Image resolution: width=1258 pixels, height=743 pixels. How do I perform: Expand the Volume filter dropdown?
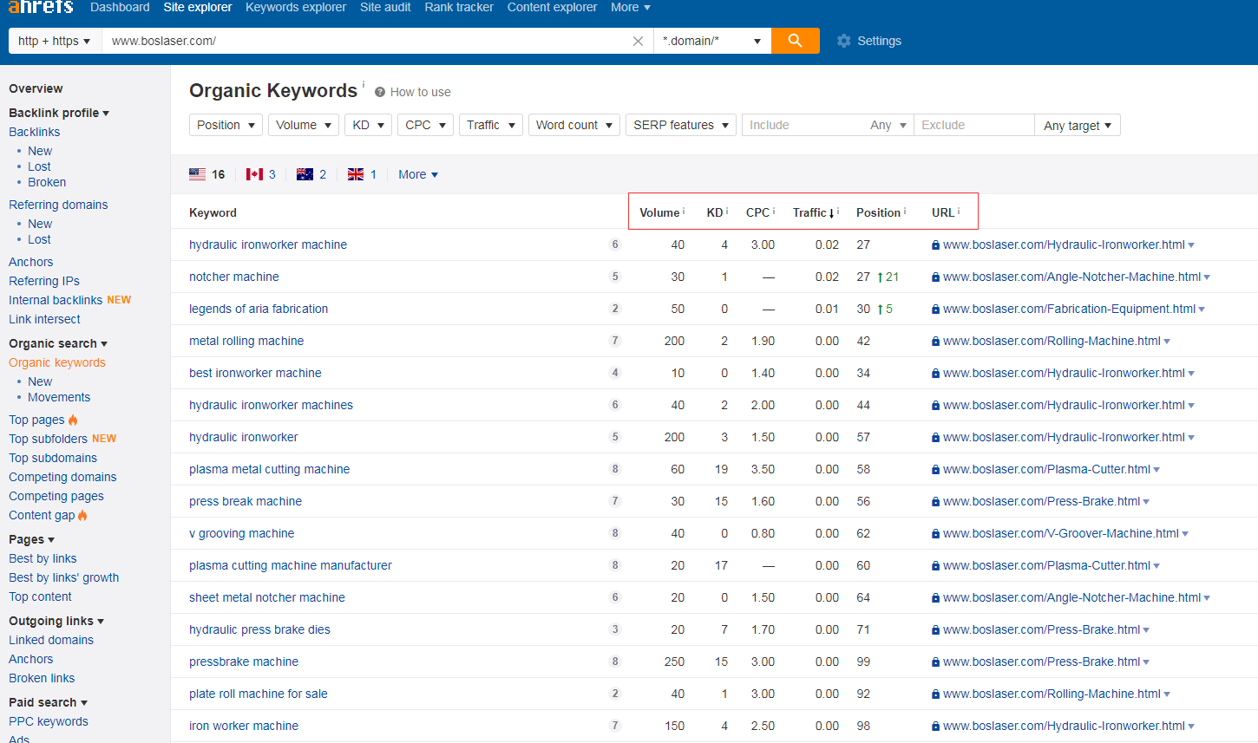(303, 125)
